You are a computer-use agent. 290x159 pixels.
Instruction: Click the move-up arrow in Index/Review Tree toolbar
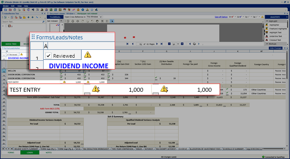pos(28,17)
